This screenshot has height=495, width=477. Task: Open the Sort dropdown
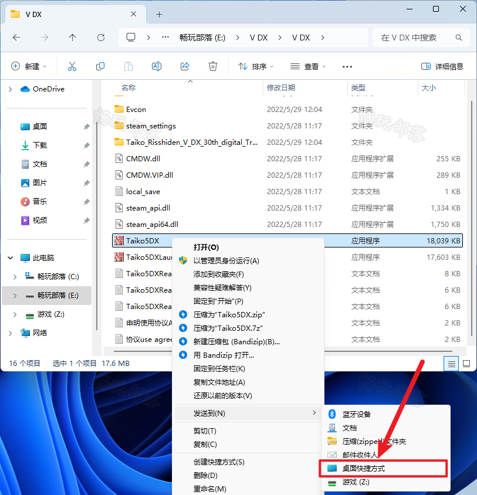point(256,66)
